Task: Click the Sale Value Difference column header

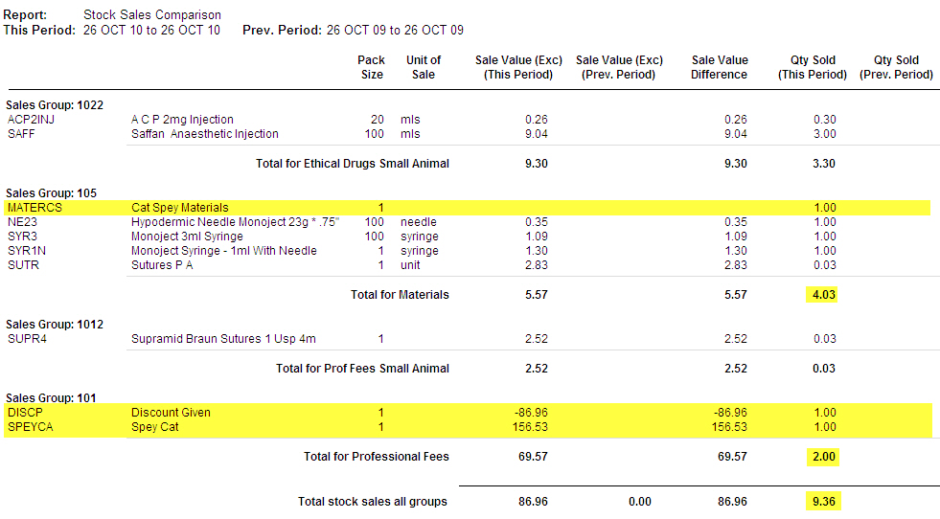Action: coord(719,67)
